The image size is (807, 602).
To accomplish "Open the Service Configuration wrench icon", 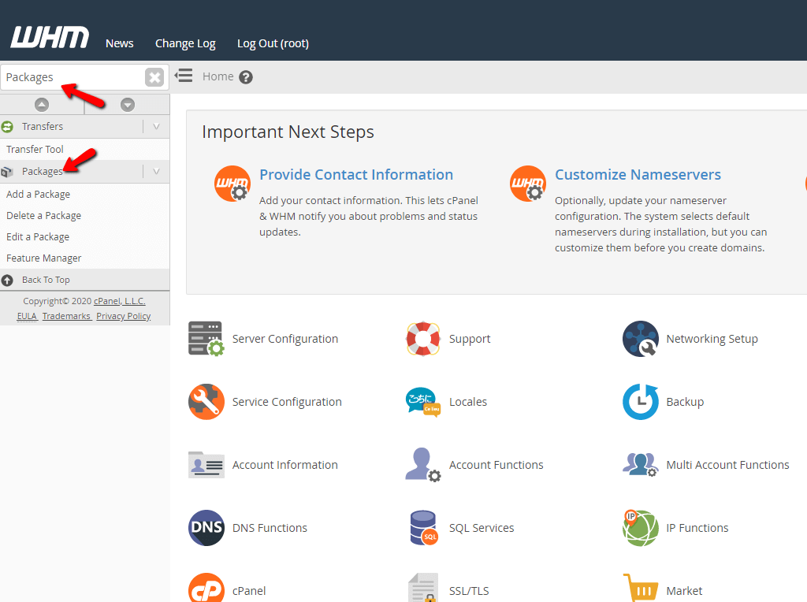I will [x=206, y=402].
